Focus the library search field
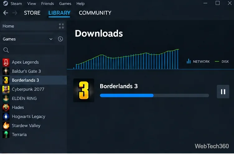234x154 pixels. (x=33, y=50)
